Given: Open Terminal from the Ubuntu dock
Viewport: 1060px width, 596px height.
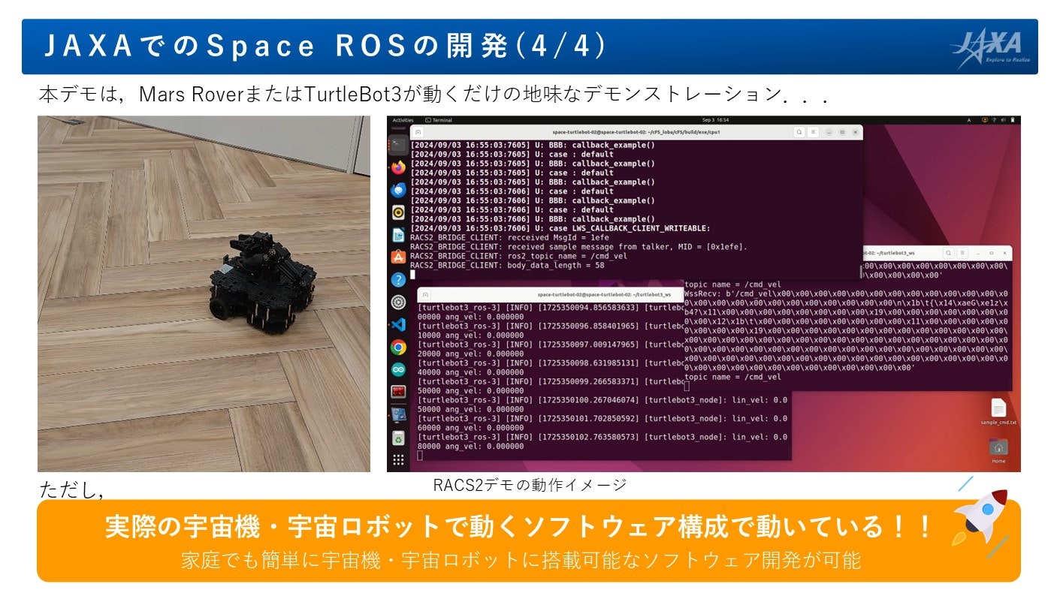Looking at the screenshot, I should tap(398, 143).
